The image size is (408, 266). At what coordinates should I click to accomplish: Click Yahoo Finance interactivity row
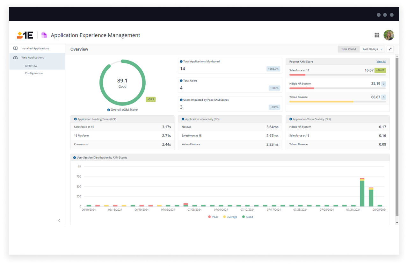(x=230, y=144)
